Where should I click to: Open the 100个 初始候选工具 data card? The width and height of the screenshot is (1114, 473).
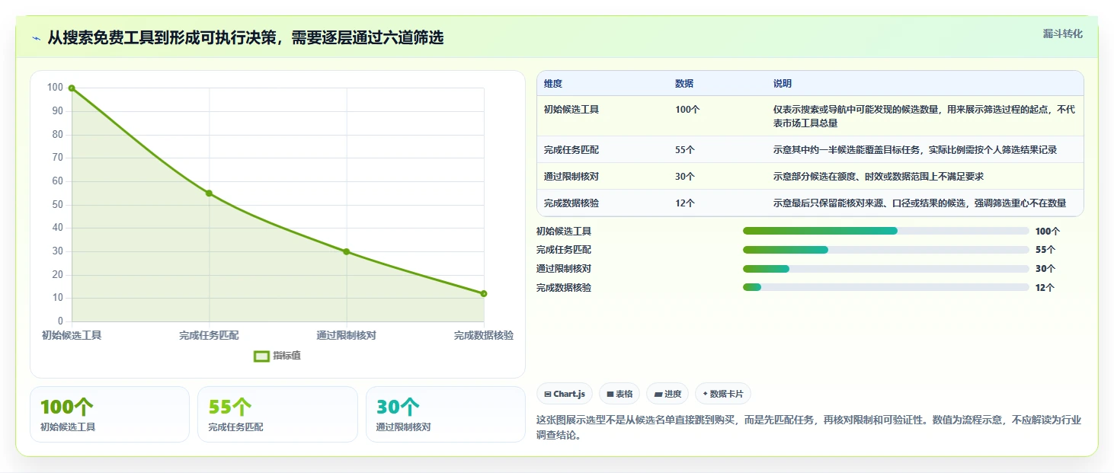click(x=110, y=414)
